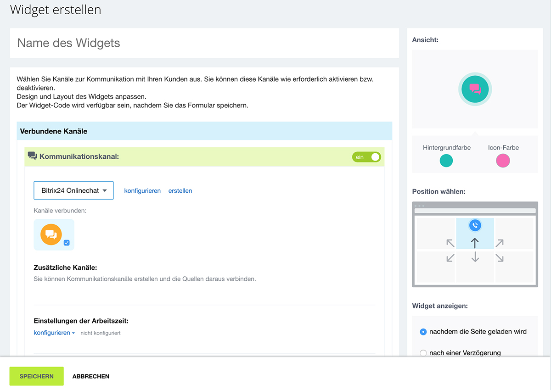Click the 'Verbundene Kanäle' section header
Viewport: 551px width, 390px height.
(x=204, y=131)
